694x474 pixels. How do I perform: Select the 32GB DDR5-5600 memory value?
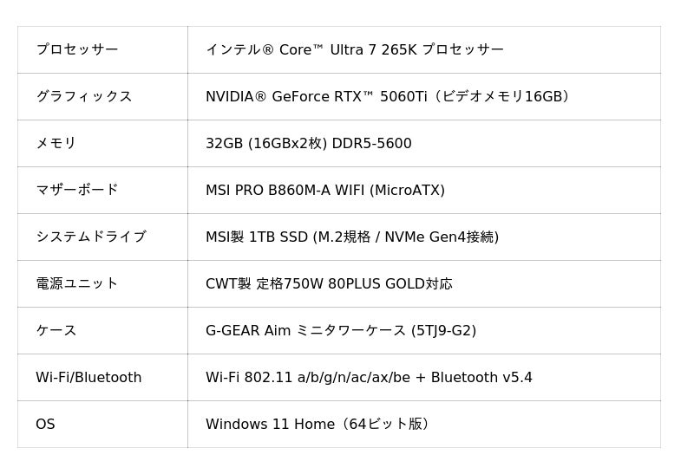click(x=308, y=143)
